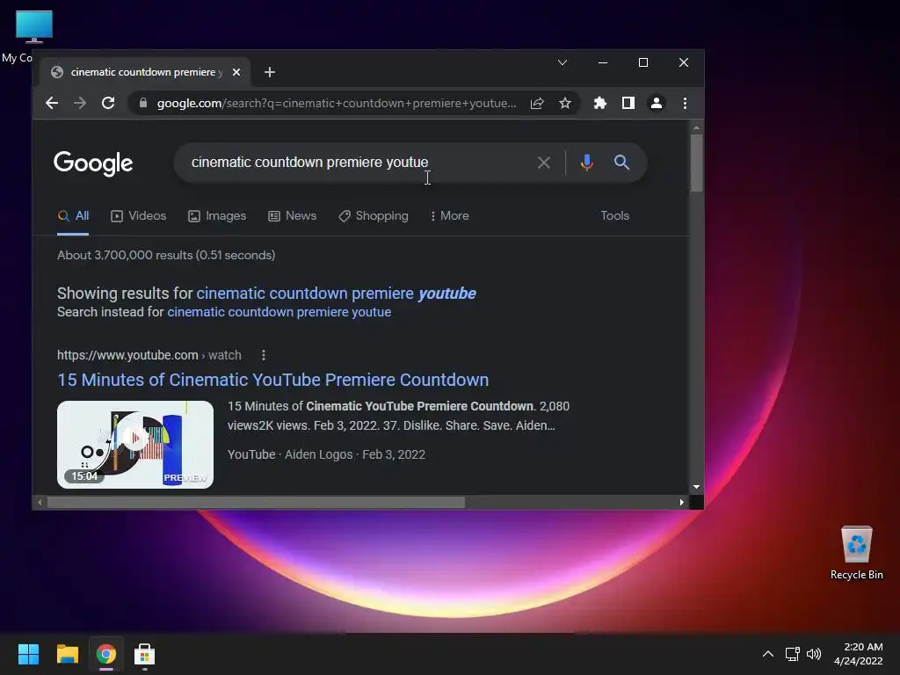This screenshot has width=900, height=675.
Task: Click the scroll down arrow
Action: (x=696, y=487)
